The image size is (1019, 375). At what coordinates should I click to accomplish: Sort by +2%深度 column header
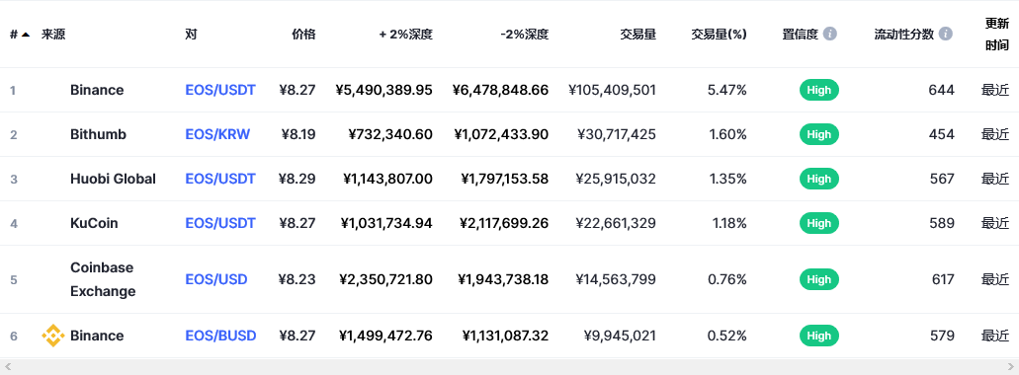(406, 35)
